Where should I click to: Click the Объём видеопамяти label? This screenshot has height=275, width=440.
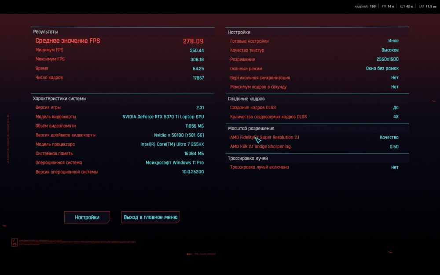(x=55, y=126)
